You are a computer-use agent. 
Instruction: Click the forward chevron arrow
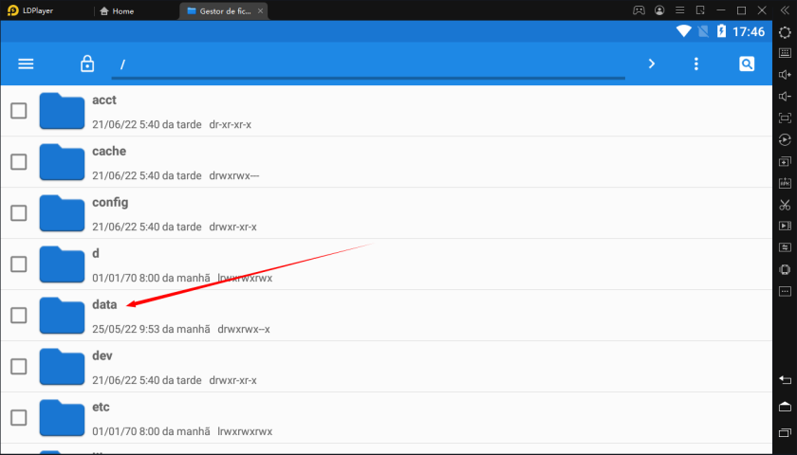coord(652,64)
